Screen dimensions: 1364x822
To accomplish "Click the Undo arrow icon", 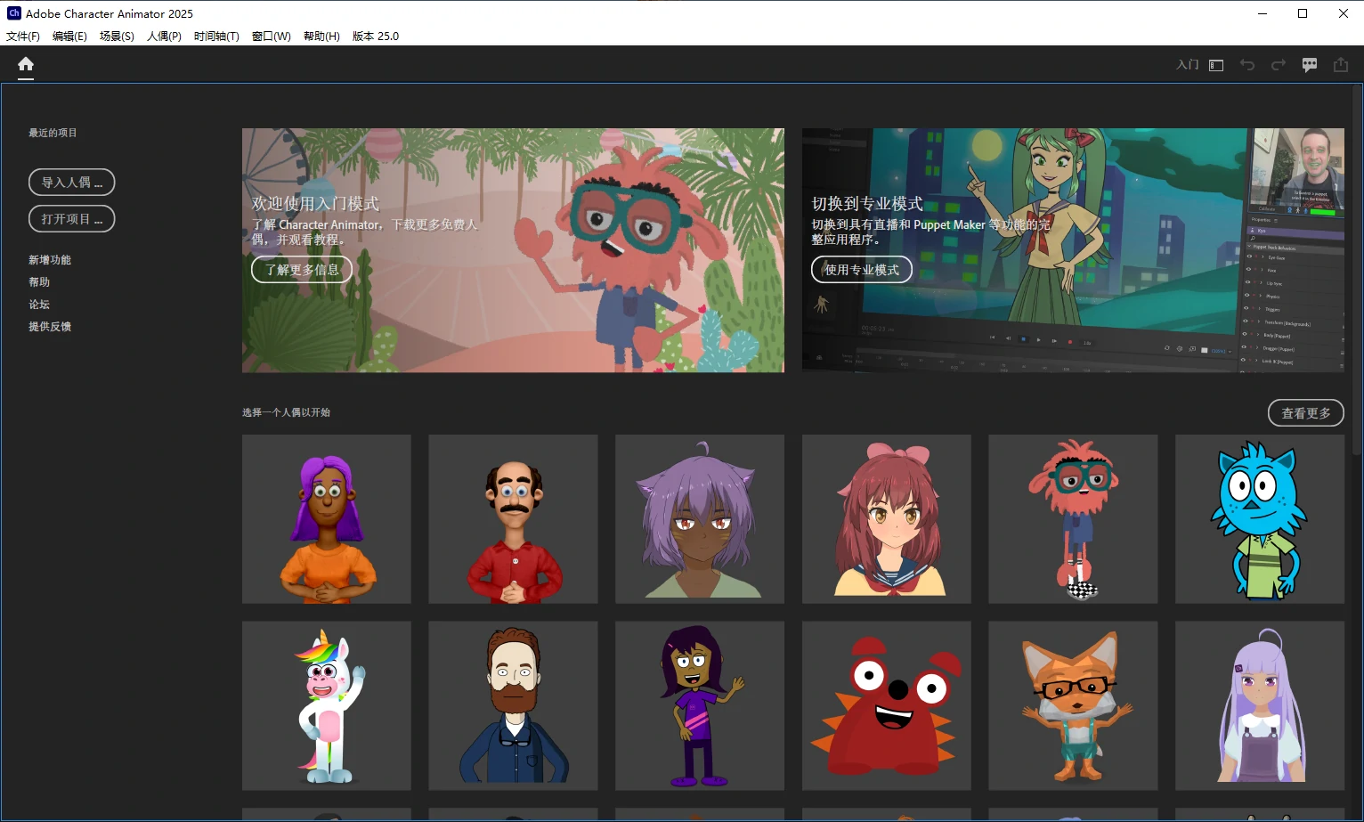I will [1247, 64].
